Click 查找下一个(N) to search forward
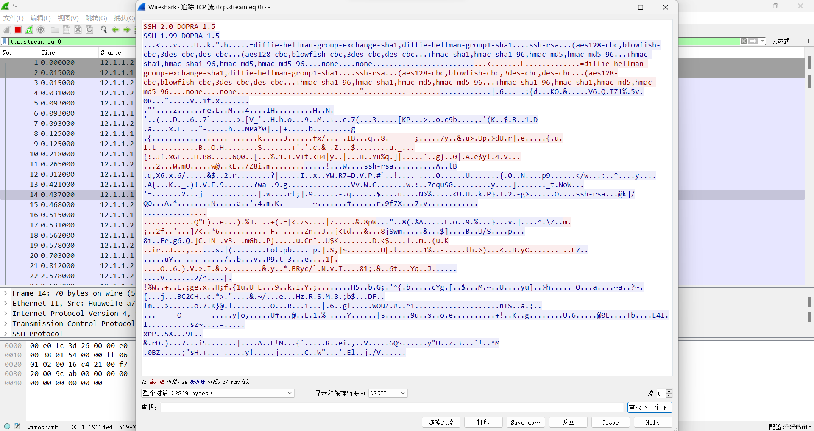Screen dimensions: 814x431 650,407
